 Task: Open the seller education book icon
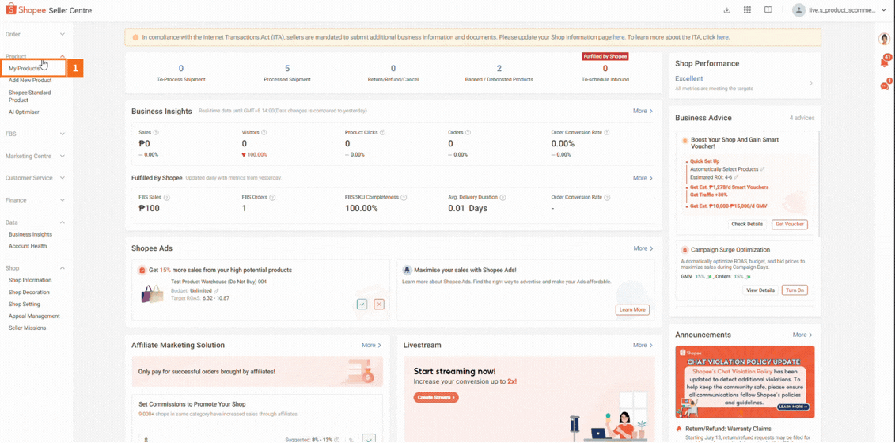pyautogui.click(x=768, y=10)
